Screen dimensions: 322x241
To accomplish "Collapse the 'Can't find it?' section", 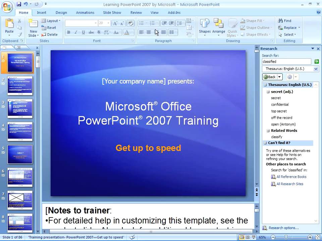I will (265, 143).
